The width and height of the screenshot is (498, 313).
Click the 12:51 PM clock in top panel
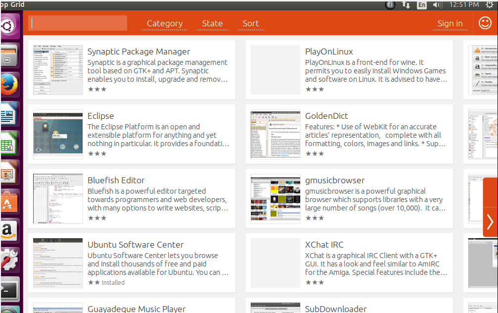464,5
